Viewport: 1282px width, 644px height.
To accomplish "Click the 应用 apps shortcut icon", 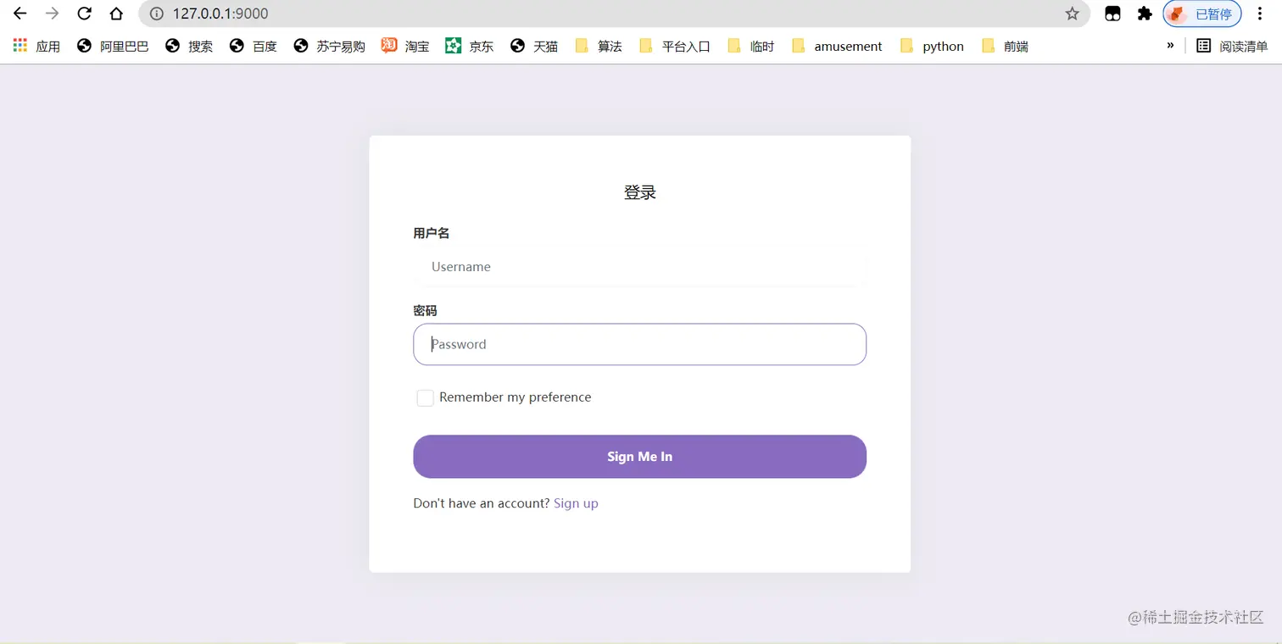I will tap(19, 46).
